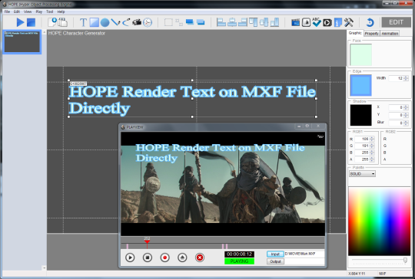Image resolution: width=415 pixels, height=279 pixels.
Task: Click Play button in the PLAYVIEW window
Action: pyautogui.click(x=130, y=258)
